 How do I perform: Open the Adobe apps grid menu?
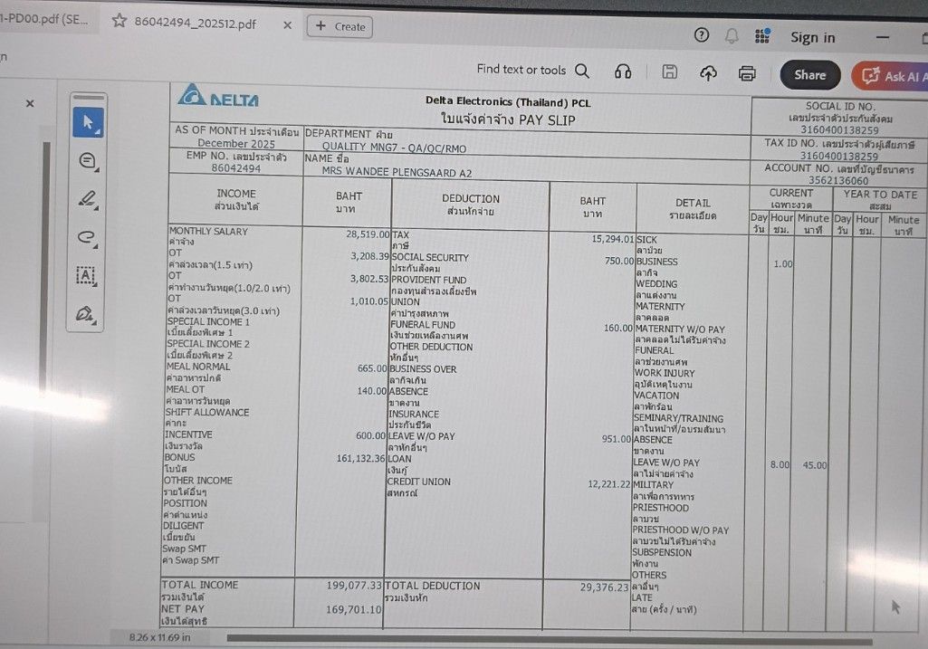[762, 36]
